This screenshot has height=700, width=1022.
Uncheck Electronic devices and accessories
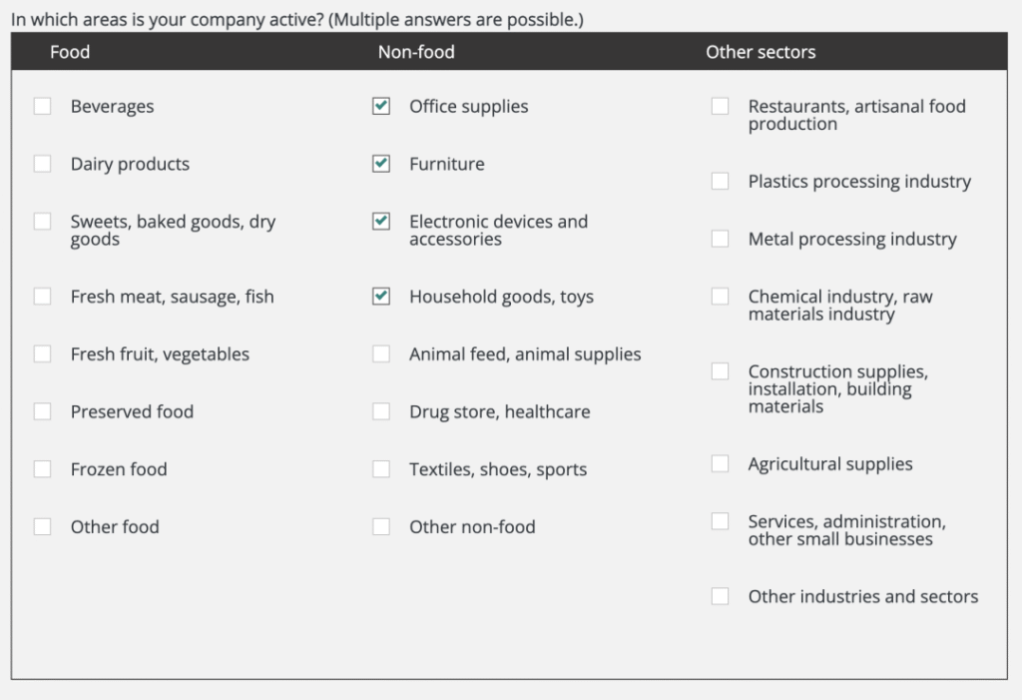(x=381, y=222)
